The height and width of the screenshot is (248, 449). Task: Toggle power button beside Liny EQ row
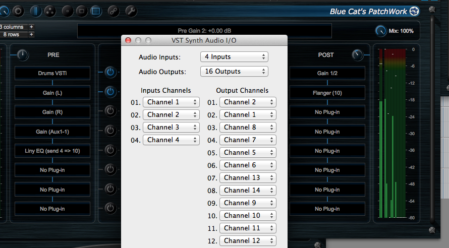pos(110,150)
